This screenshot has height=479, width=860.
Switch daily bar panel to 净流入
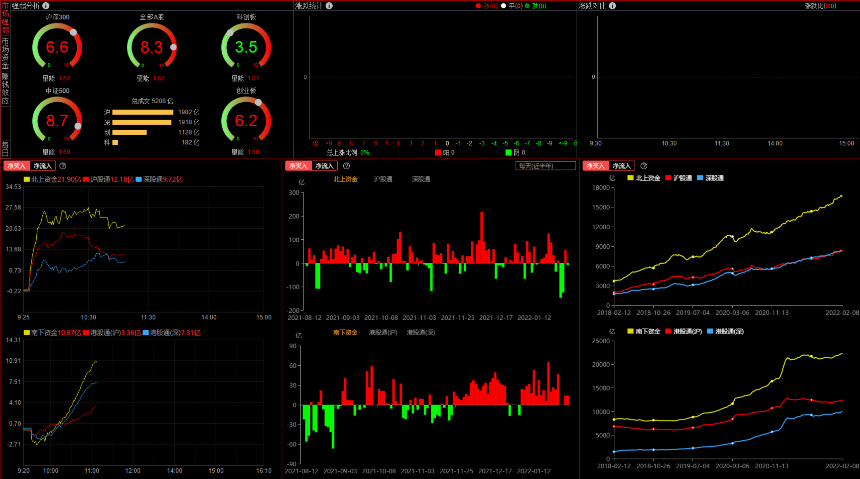point(324,166)
